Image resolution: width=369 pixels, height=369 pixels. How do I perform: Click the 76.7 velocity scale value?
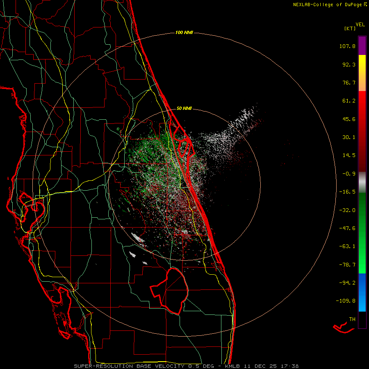[x=349, y=82]
